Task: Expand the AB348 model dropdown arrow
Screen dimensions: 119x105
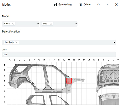Action: [38, 24]
